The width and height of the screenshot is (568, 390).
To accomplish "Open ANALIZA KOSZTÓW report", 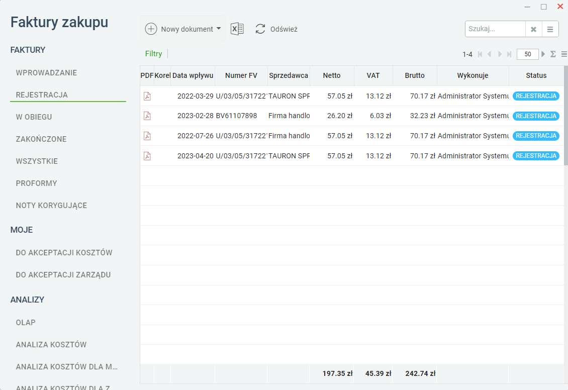I will tap(51, 345).
